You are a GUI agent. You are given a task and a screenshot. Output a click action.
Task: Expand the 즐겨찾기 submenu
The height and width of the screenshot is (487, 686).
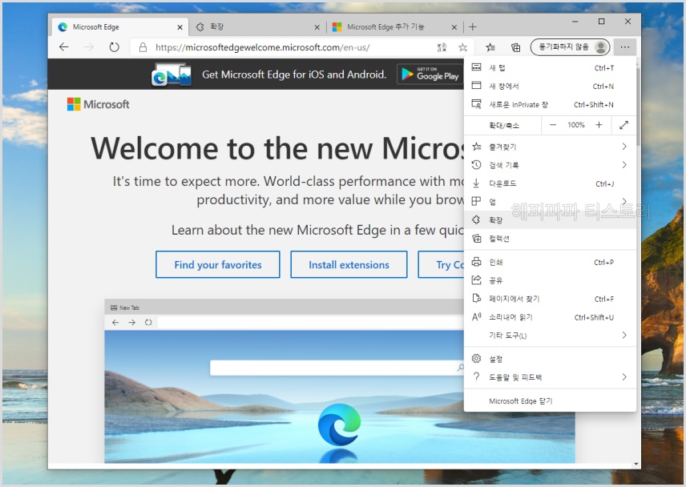pyautogui.click(x=550, y=147)
